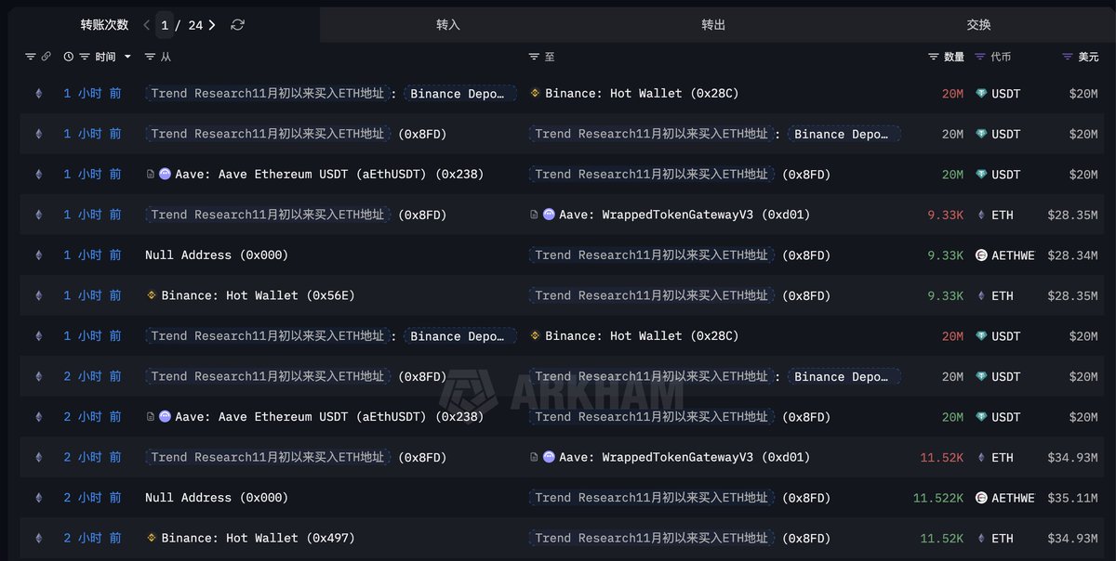Open the purple 美元 column filter
The image size is (1116, 561).
tap(1068, 57)
